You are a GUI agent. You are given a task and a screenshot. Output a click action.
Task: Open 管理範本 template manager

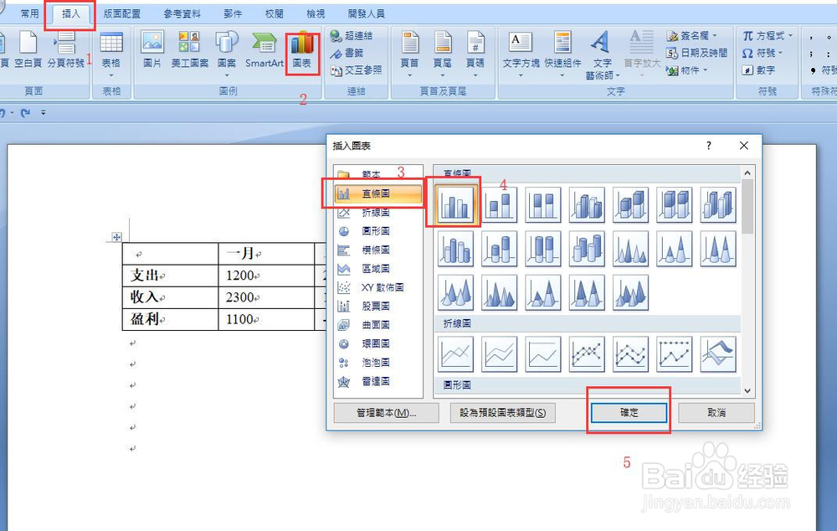coord(385,412)
